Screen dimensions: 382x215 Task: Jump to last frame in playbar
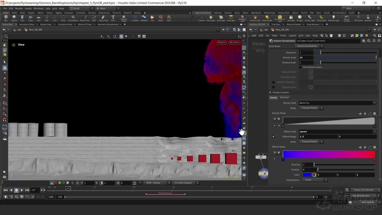pyautogui.click(x=27, y=190)
